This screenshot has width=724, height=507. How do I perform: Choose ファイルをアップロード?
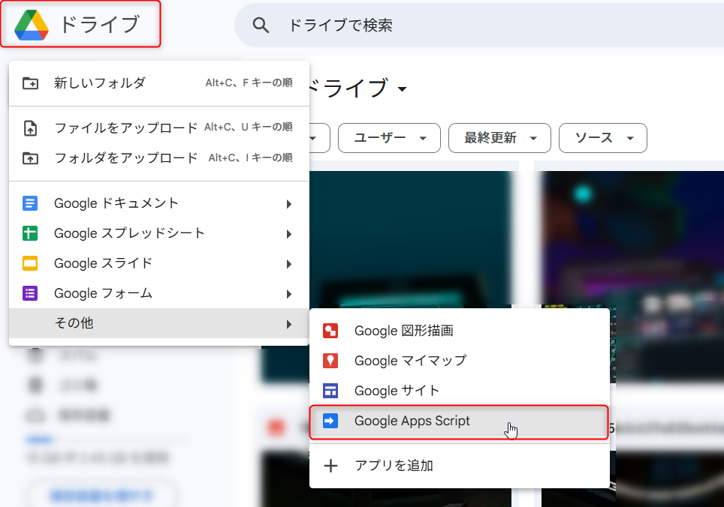(x=158, y=127)
